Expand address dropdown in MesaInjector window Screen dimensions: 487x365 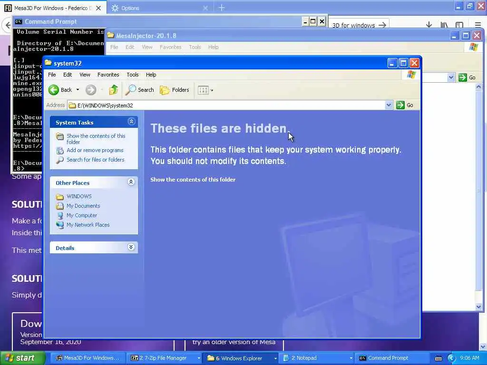pos(451,77)
